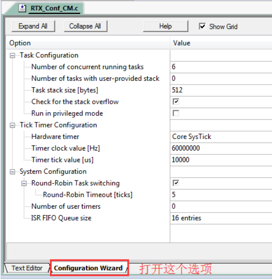Select Round-Robin Timeout [ticks] label
The height and width of the screenshot is (280, 272).
click(88, 194)
